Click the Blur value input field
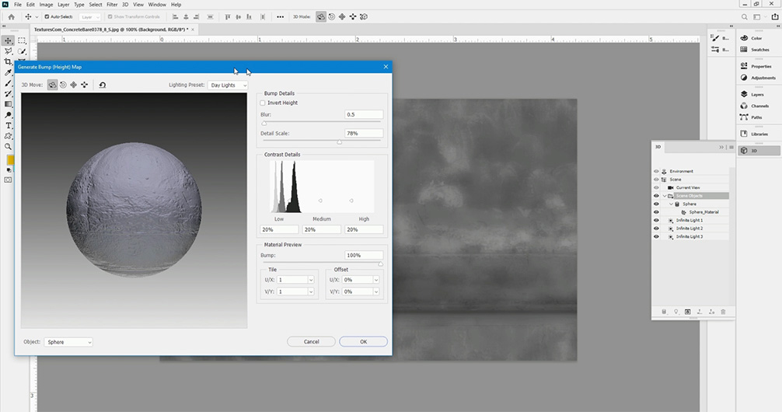The width and height of the screenshot is (782, 412). [x=363, y=114]
